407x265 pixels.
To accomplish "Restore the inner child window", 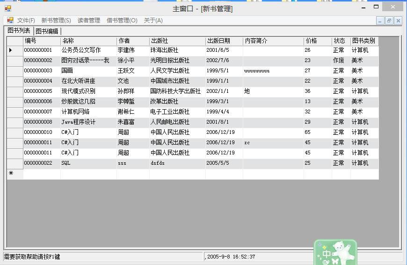I will tap(389, 21).
